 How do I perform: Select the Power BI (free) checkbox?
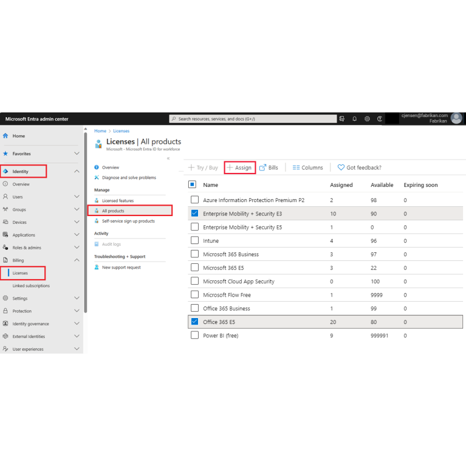[x=195, y=336]
